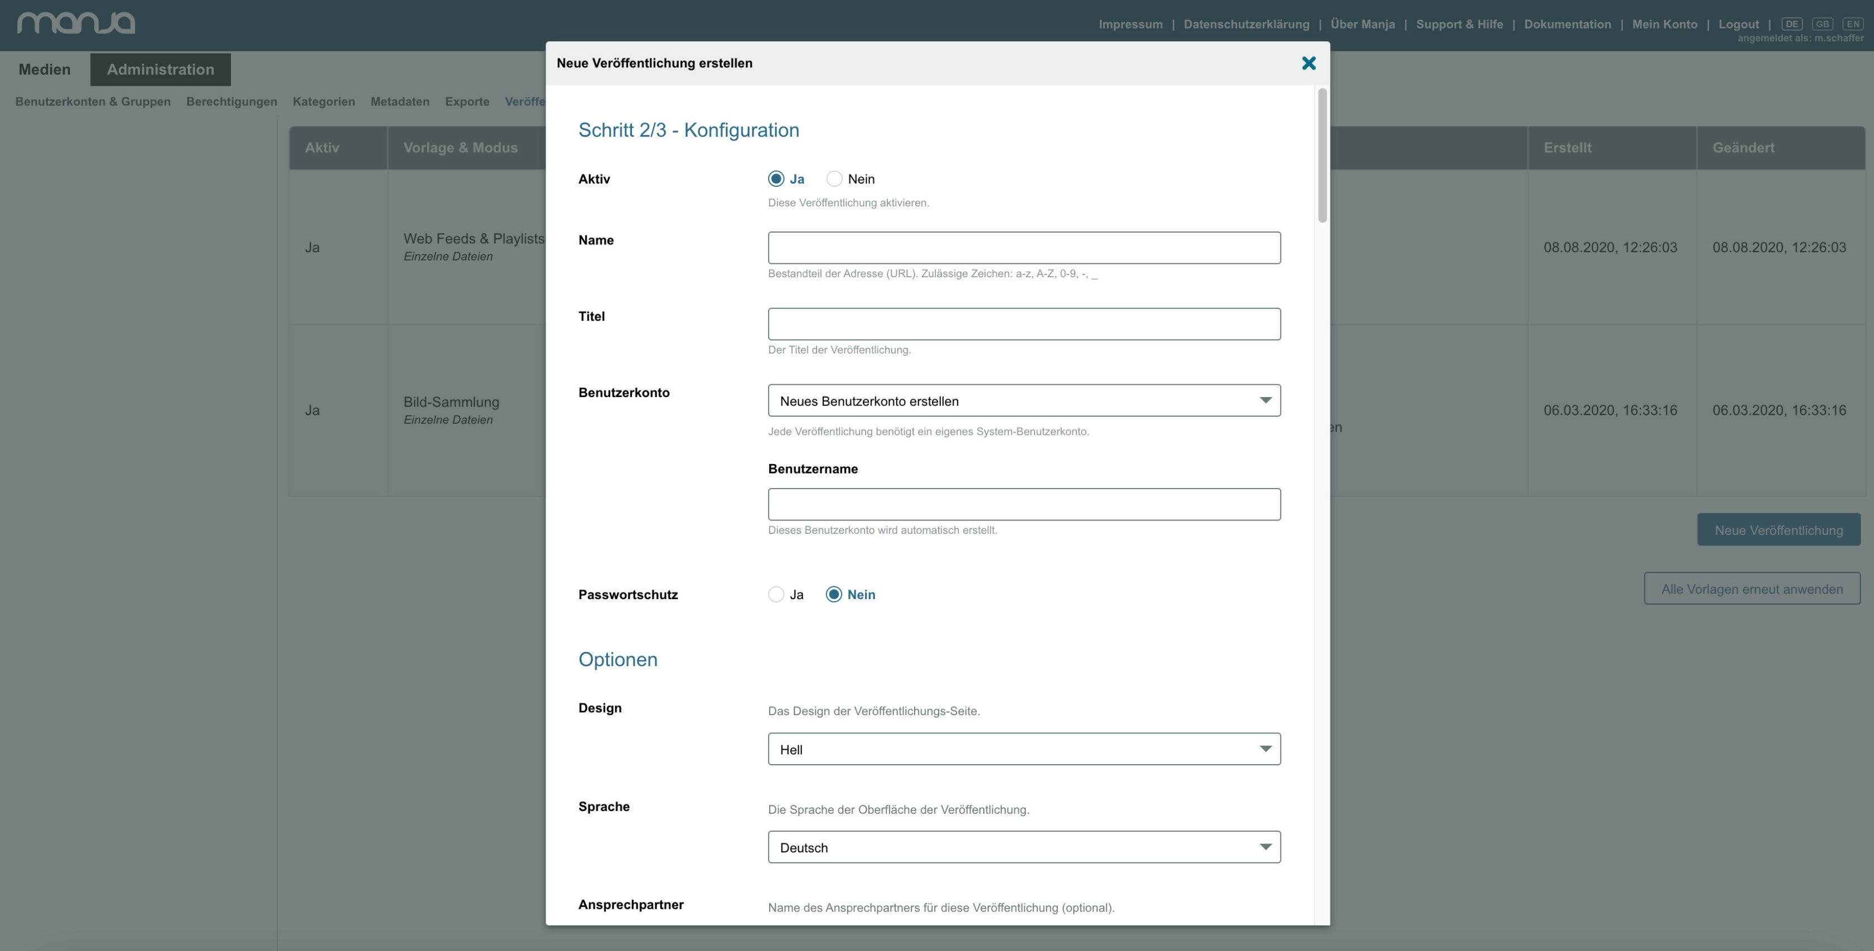The width and height of the screenshot is (1874, 951).
Task: Open the Datenschutzerklärung link
Action: (1246, 24)
